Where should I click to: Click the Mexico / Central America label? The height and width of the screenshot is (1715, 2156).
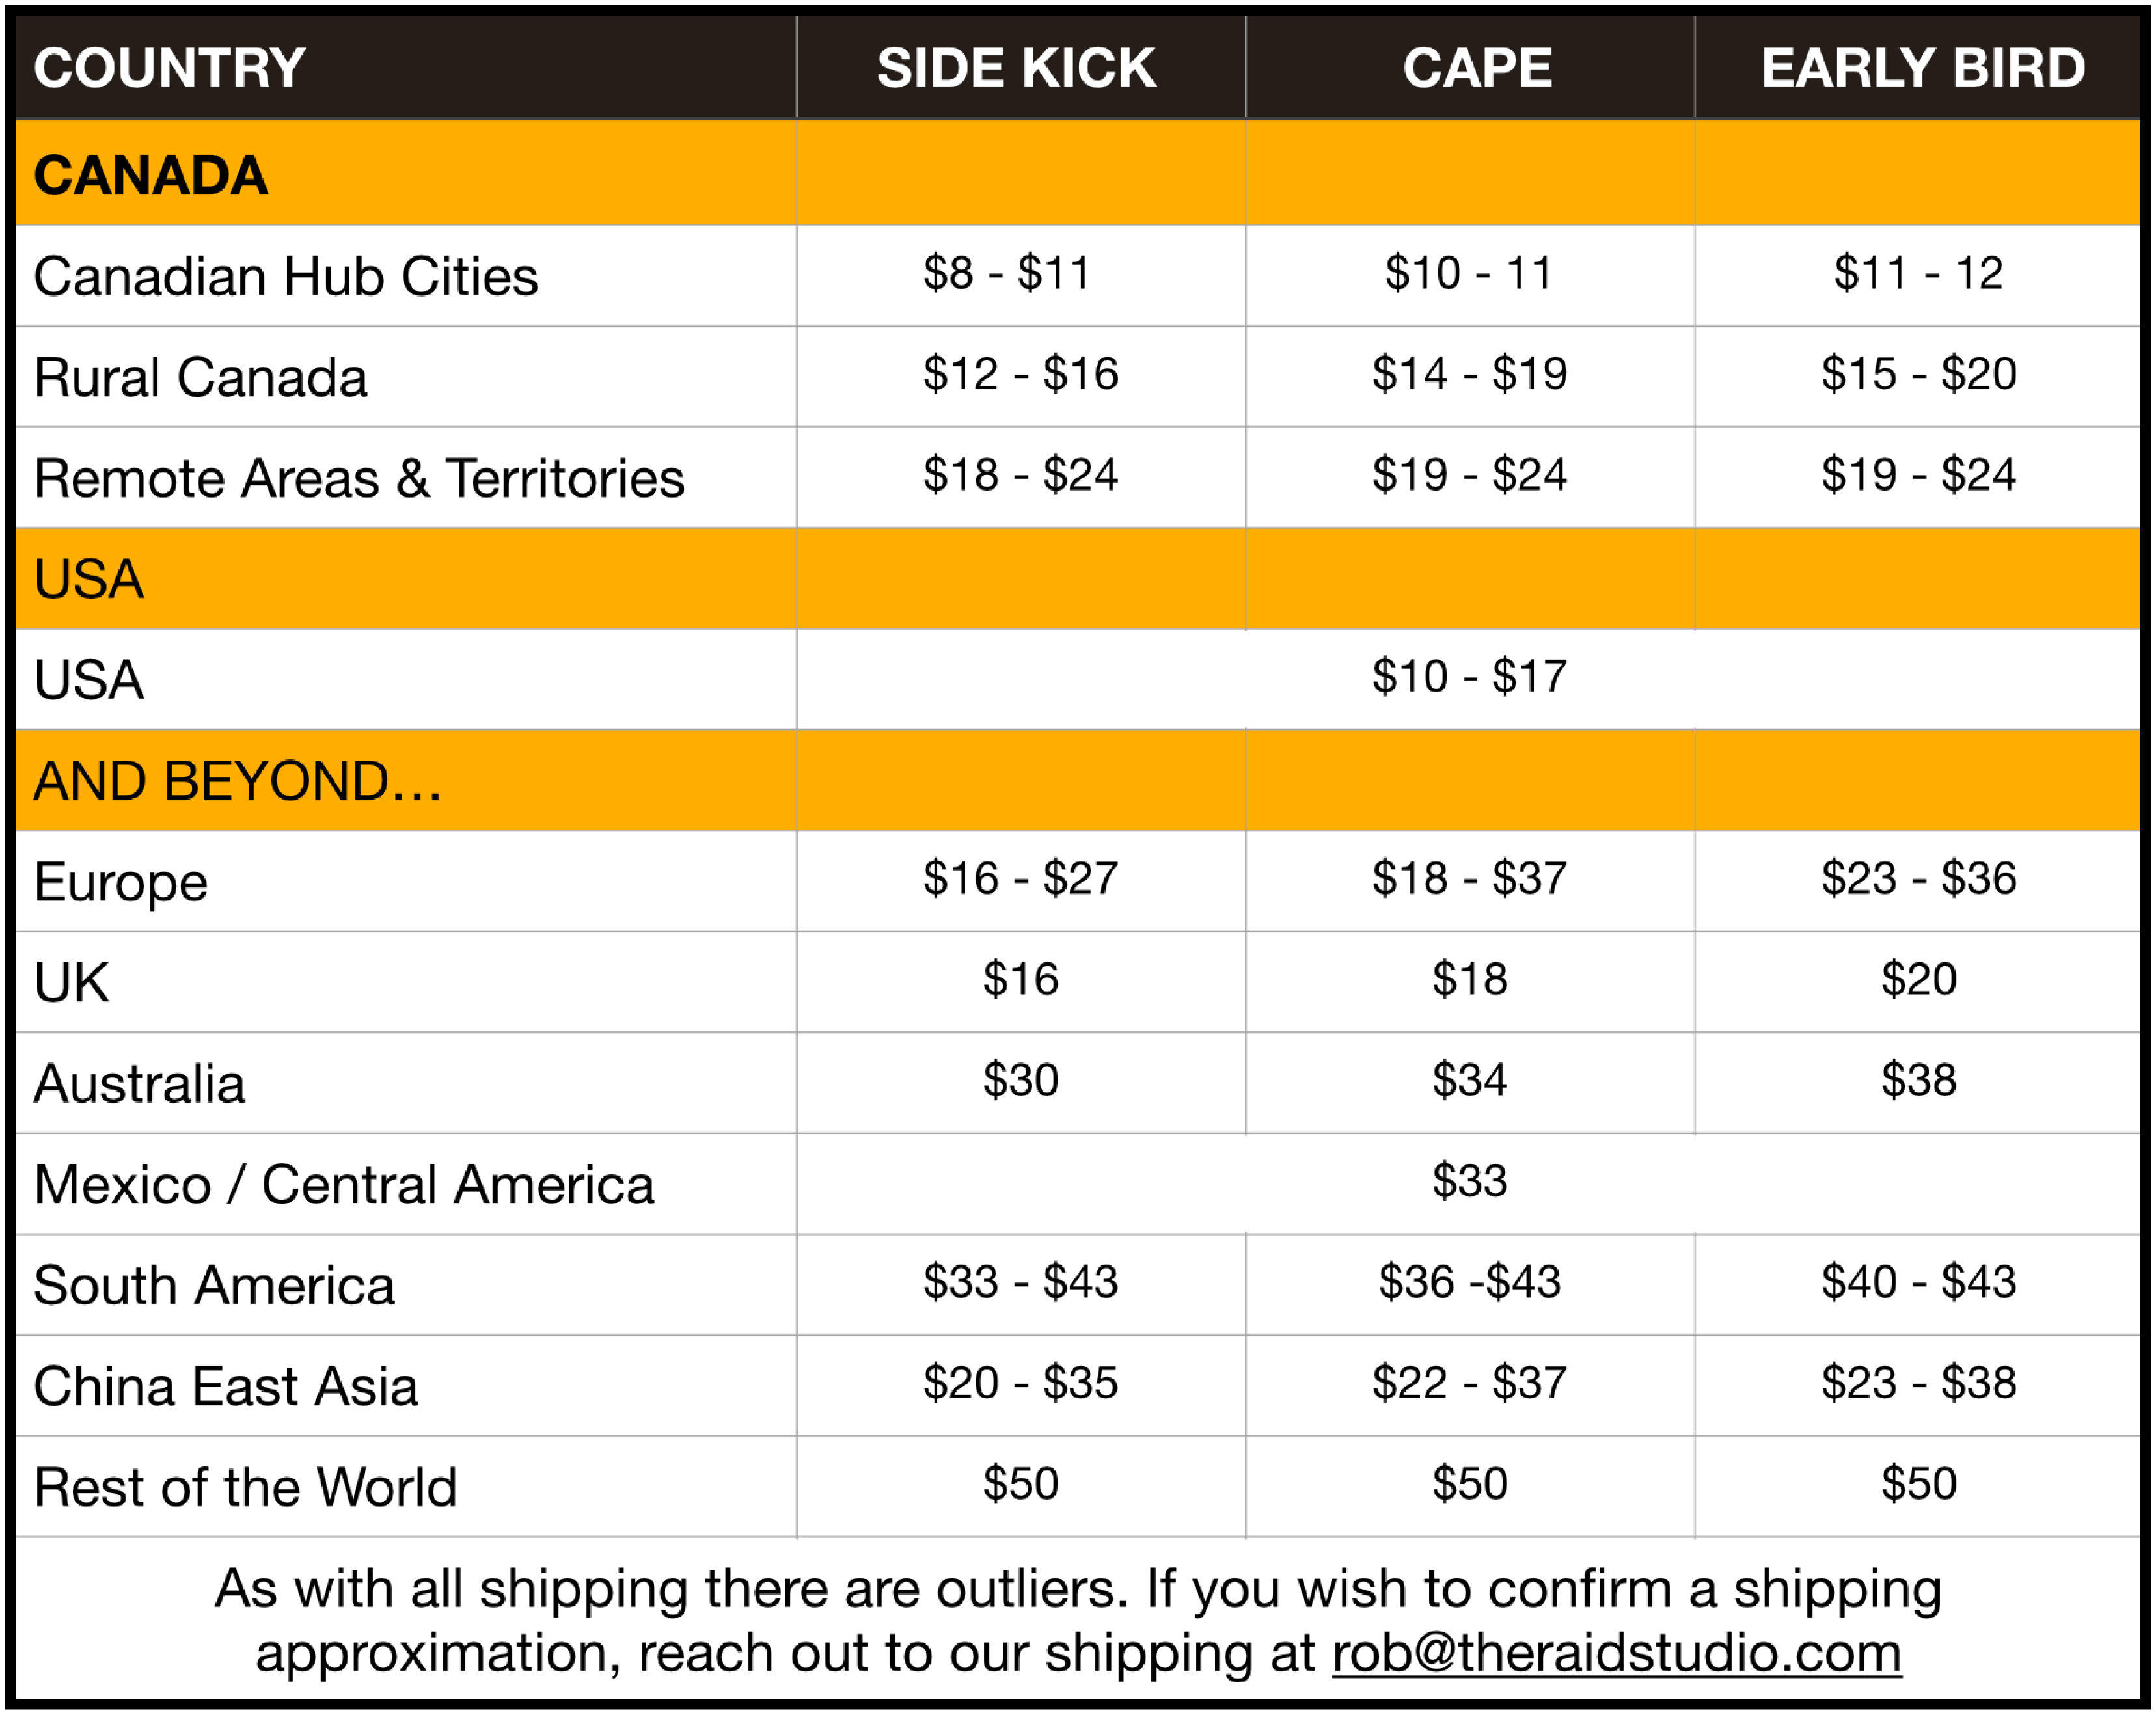point(344,1185)
